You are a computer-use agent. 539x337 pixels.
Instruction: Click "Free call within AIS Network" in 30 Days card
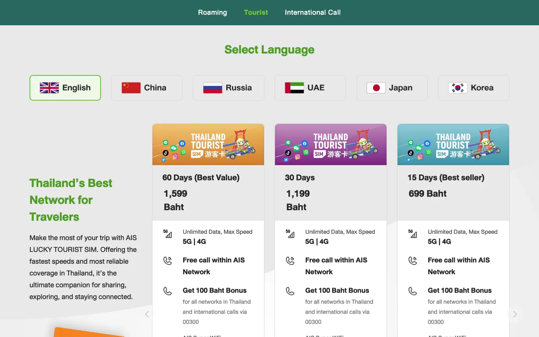pos(336,266)
